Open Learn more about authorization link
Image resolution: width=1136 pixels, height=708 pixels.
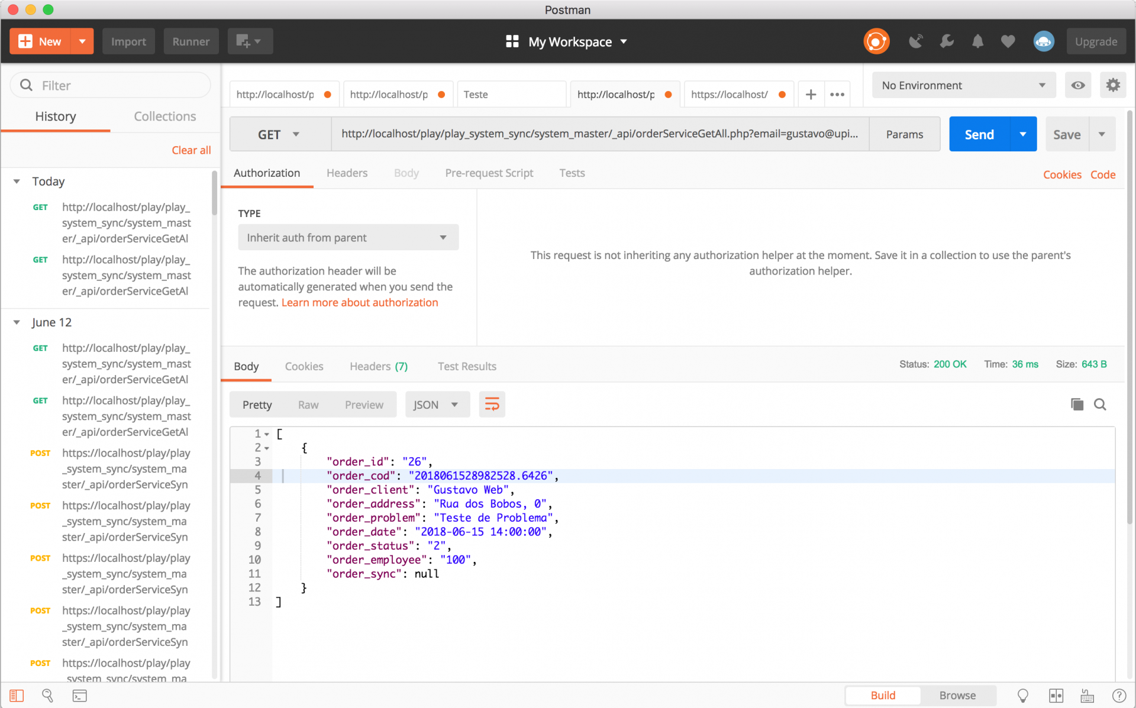point(360,302)
